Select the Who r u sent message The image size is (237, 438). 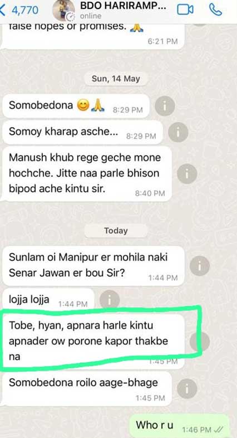click(x=180, y=426)
